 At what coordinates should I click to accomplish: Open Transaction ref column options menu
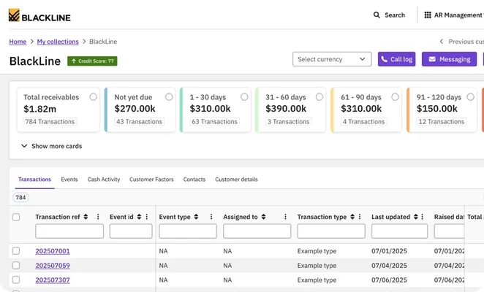[98, 217]
